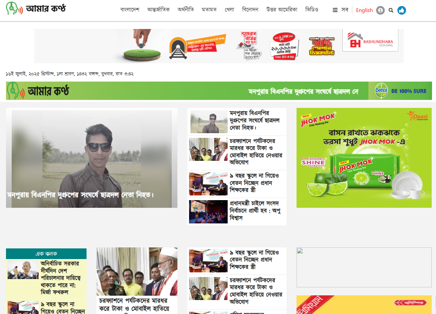Viewport: 436px width, 314px height.
Task: Open the search magnifier icon
Action: (391, 10)
